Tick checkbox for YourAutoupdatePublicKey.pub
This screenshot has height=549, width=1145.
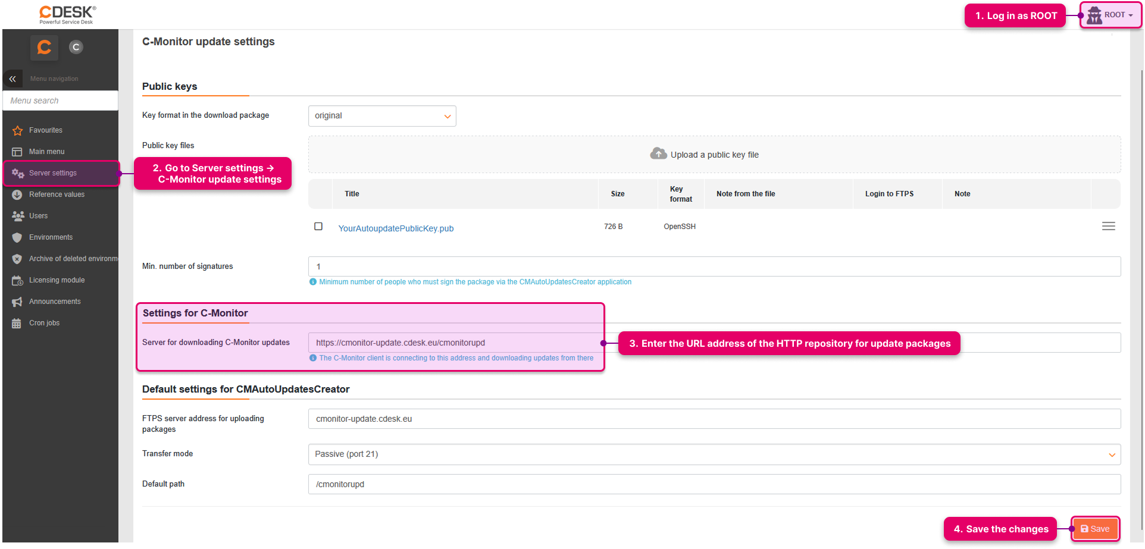(x=318, y=226)
